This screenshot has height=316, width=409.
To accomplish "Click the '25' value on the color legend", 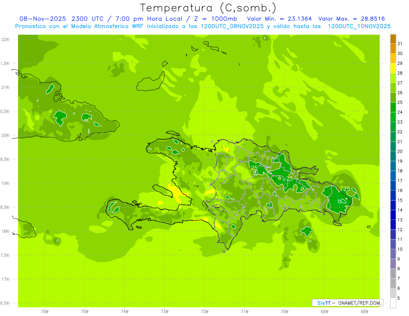I will click(x=400, y=102).
